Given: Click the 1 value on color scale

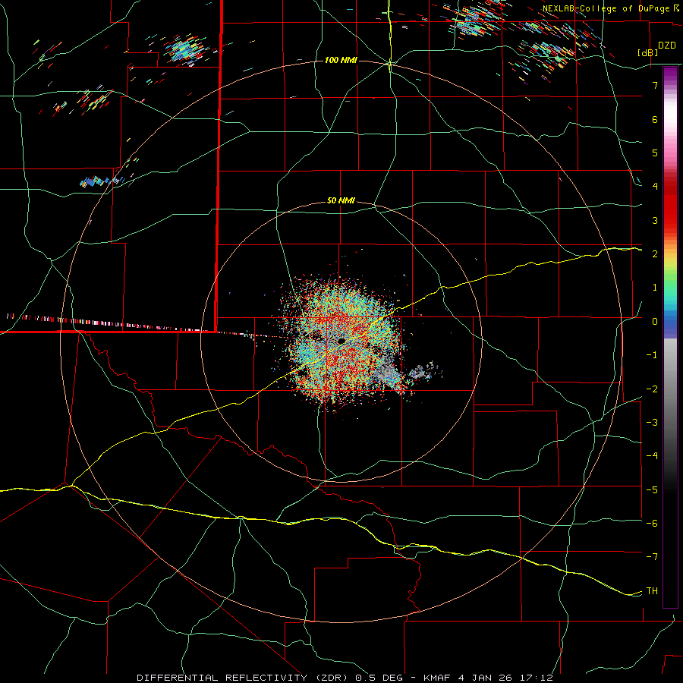Looking at the screenshot, I should pyautogui.click(x=655, y=288).
